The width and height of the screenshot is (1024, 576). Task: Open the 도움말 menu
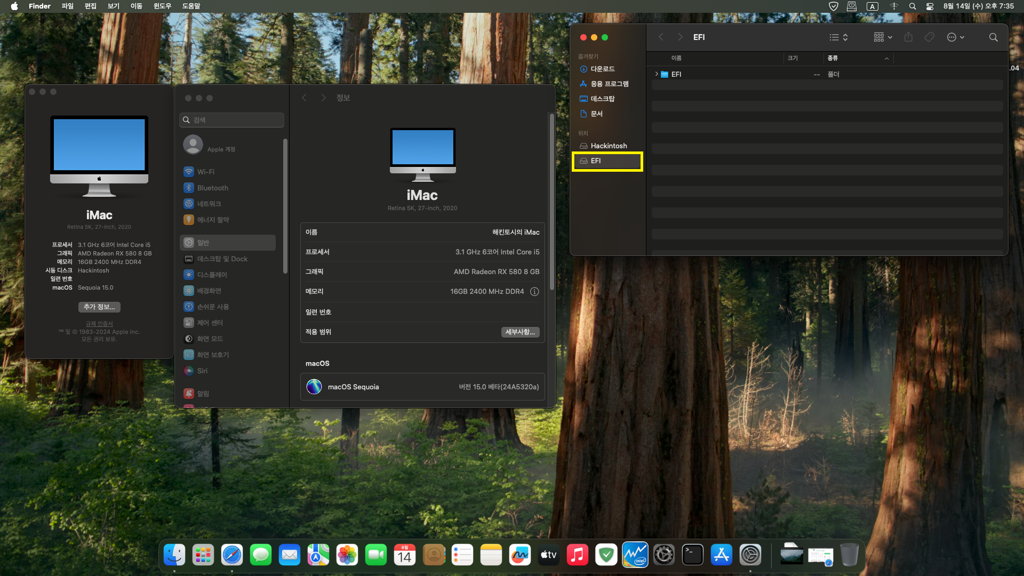191,6
